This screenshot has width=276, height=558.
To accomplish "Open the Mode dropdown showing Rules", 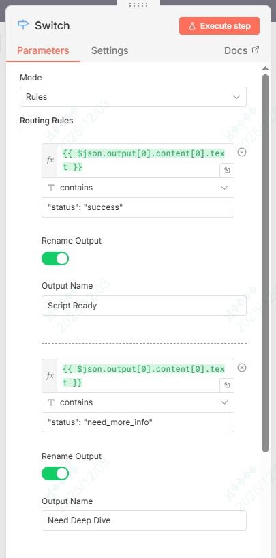I will (133, 97).
